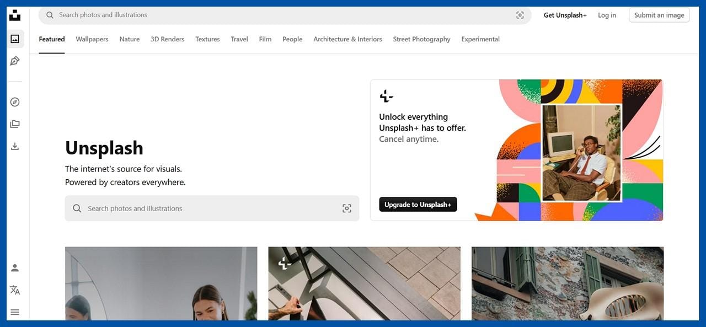The image size is (706, 327).
Task: Switch to the Wallpapers tab
Action: [x=92, y=39]
